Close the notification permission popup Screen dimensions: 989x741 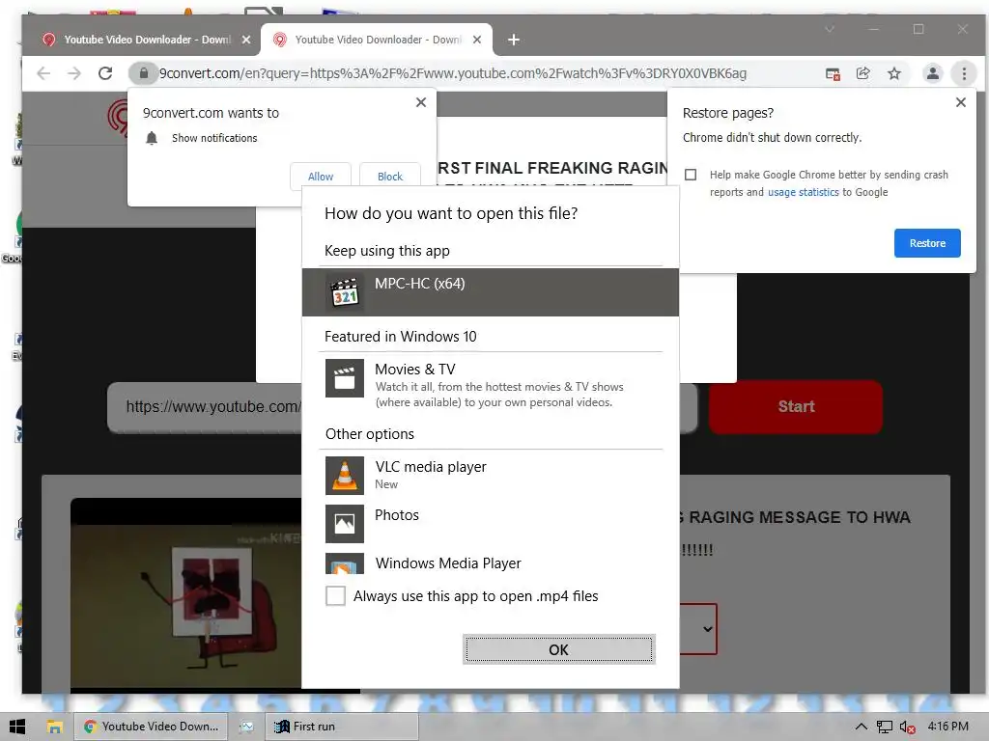coord(421,102)
